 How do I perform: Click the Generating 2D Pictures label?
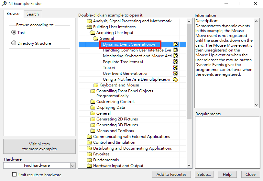click(x=117, y=119)
